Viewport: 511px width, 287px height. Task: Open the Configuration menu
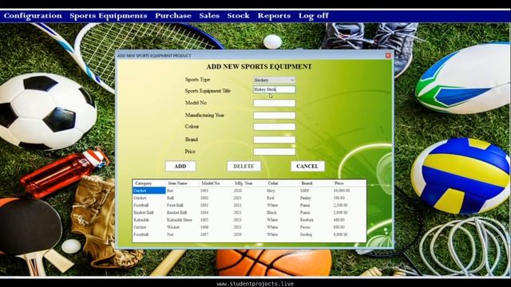pyautogui.click(x=33, y=16)
